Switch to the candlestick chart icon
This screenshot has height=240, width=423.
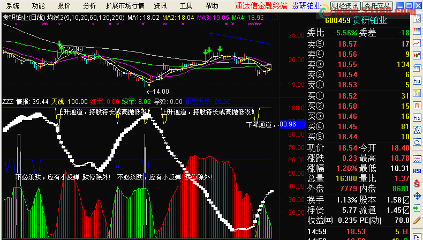pos(417,55)
